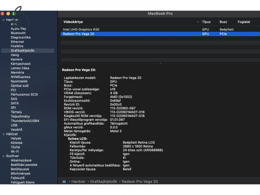Select Párhuzamos SCSI item
The image size is (260, 195).
click(x=24, y=95)
